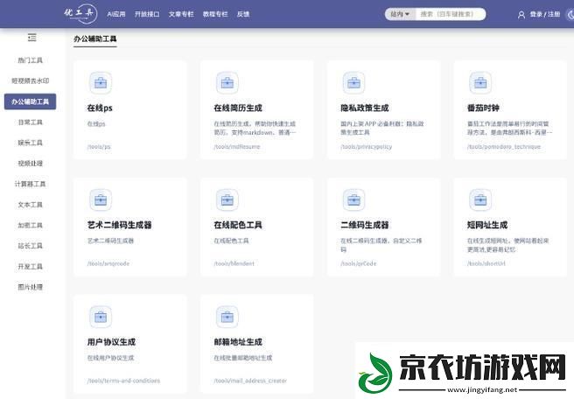Open the 番茄时钟 card title
The width and height of the screenshot is (574, 399).
click(x=483, y=108)
